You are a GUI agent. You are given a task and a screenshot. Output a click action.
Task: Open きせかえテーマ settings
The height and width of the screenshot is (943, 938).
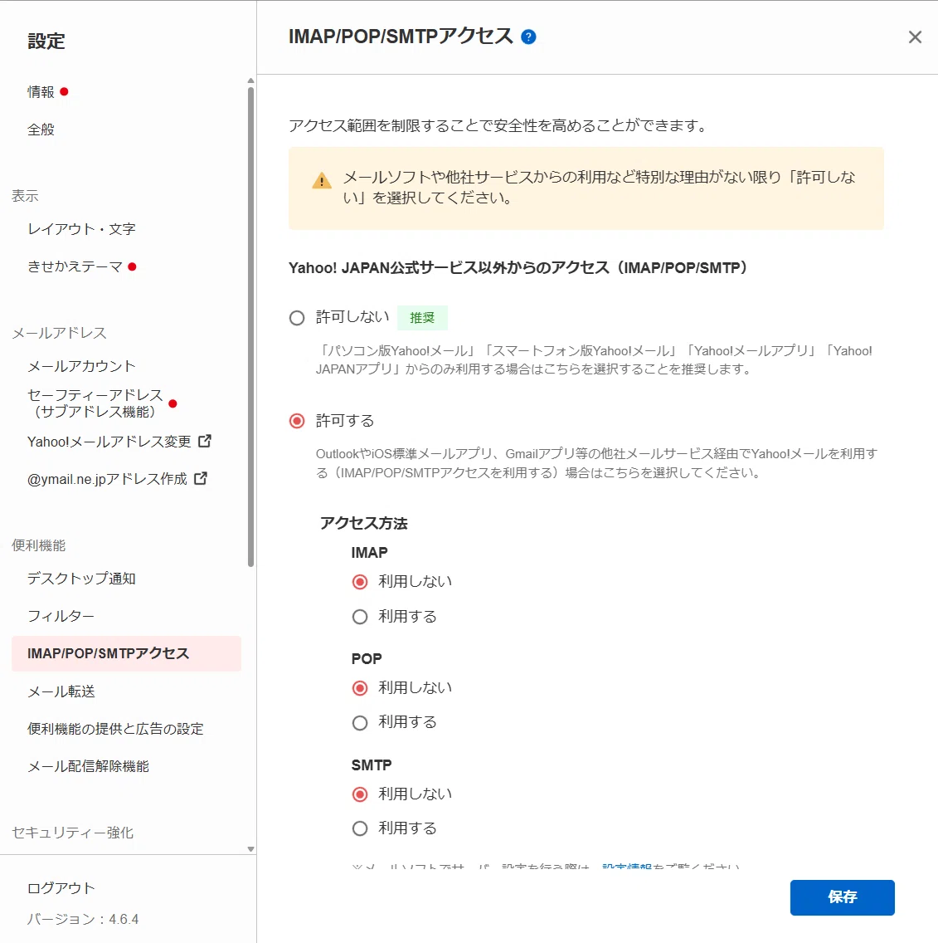tap(75, 266)
